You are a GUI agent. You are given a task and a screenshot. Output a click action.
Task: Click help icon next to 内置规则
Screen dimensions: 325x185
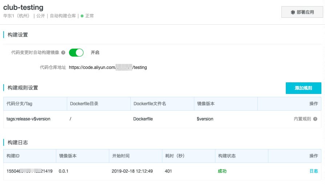[315, 119]
